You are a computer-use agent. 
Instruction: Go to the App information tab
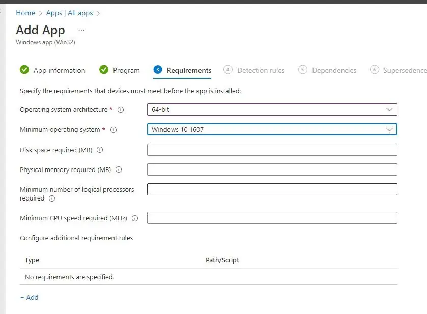[x=52, y=70]
